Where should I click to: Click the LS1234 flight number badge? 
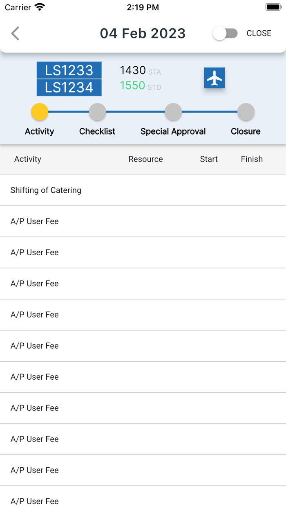(69, 88)
